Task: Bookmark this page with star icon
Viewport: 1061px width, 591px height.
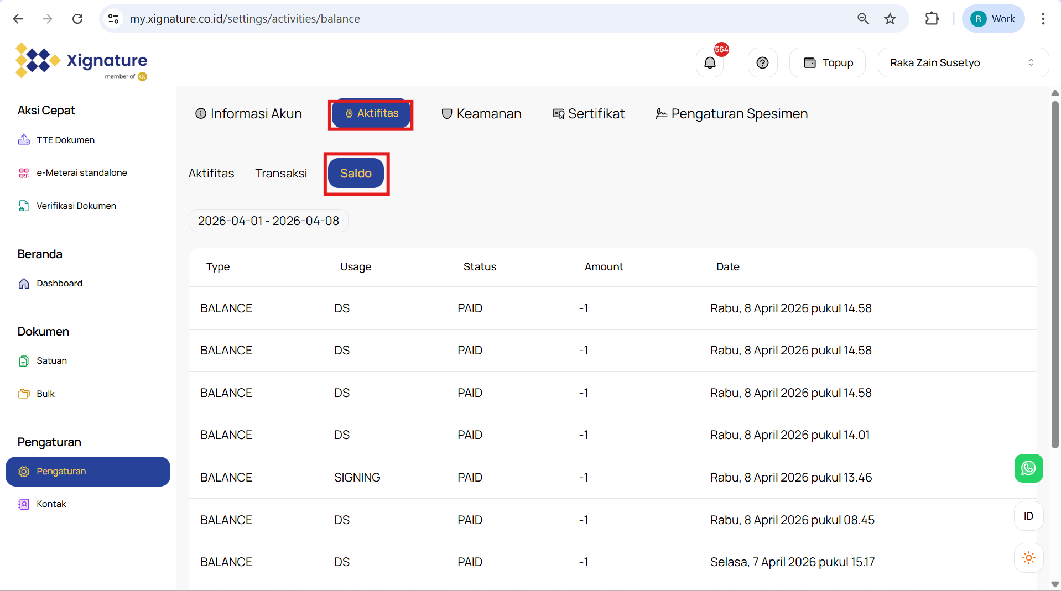Action: [x=890, y=19]
